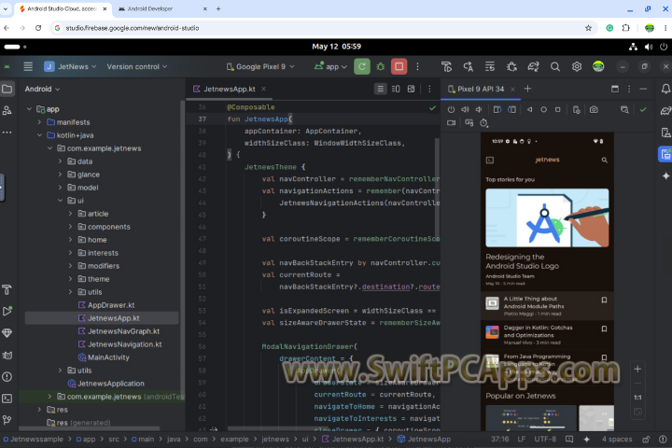Bookmark 'Dagger in Kotlin' article
Image resolution: width=672 pixels, height=448 pixels.
(x=604, y=329)
